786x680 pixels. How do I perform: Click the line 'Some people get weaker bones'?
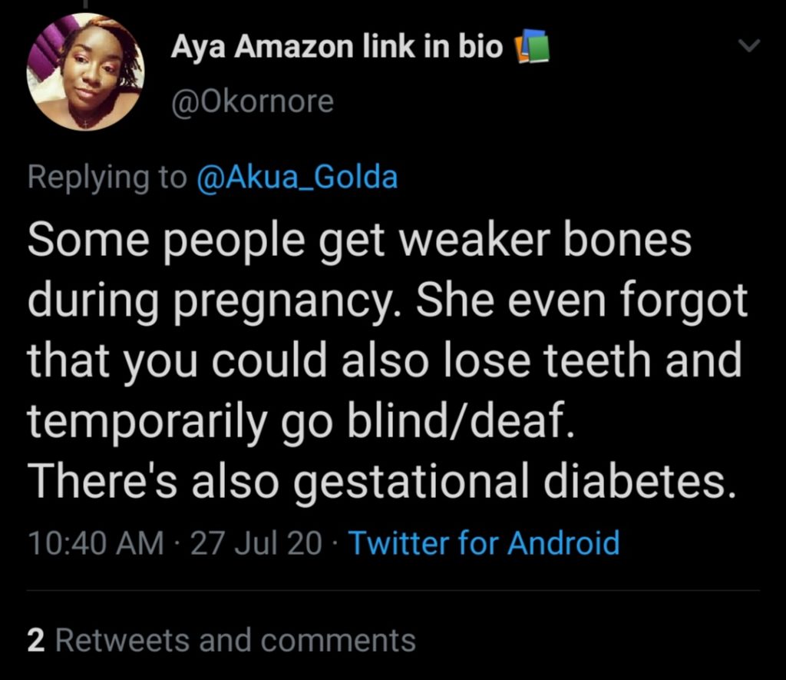[359, 241]
